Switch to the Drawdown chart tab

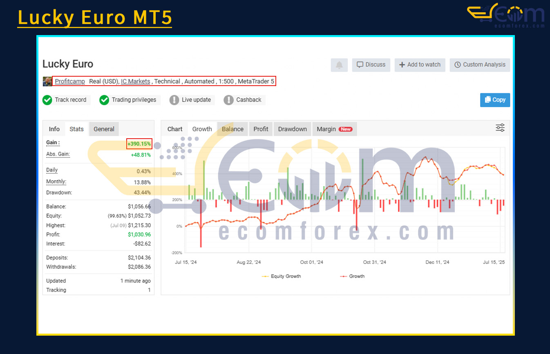point(293,129)
